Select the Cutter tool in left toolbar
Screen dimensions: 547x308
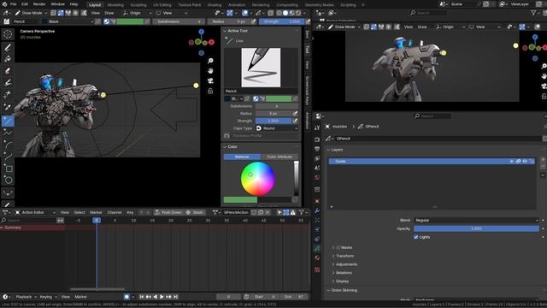click(x=8, y=94)
